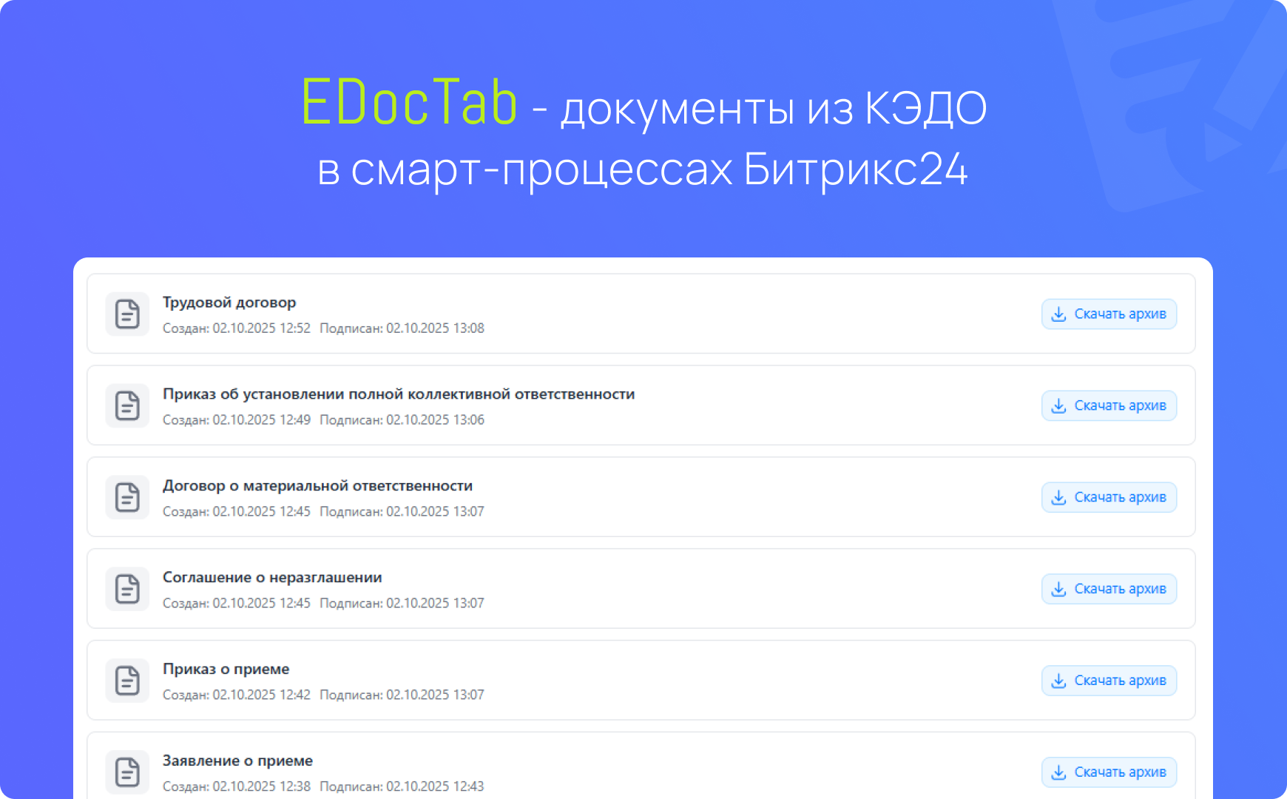
Task: Click 'Создан: 02.10.2025 12:42' date
Action: 237,695
